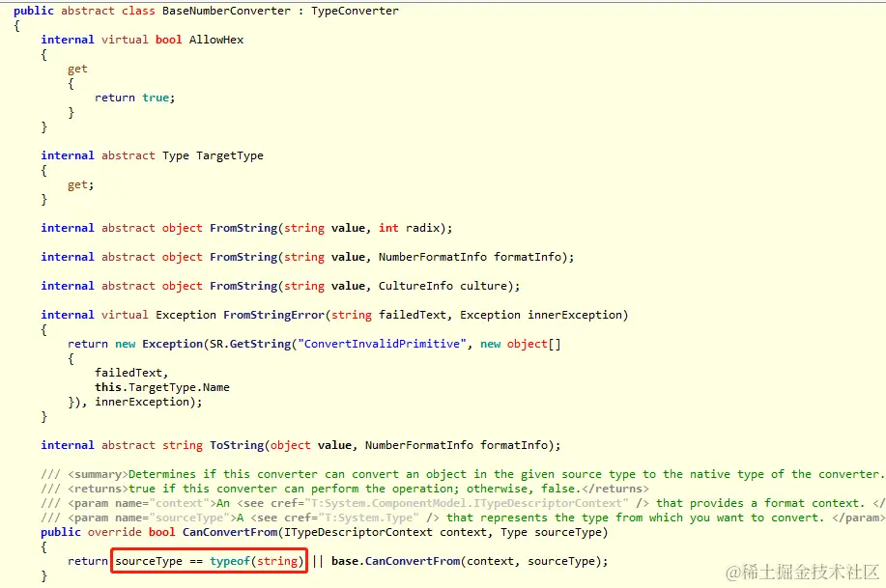Click the 'object value' parameter of ToString
The image size is (886, 588).
[x=311, y=445]
